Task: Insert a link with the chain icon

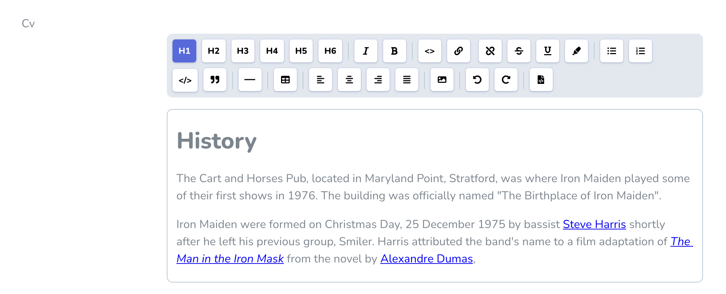Action: click(458, 51)
